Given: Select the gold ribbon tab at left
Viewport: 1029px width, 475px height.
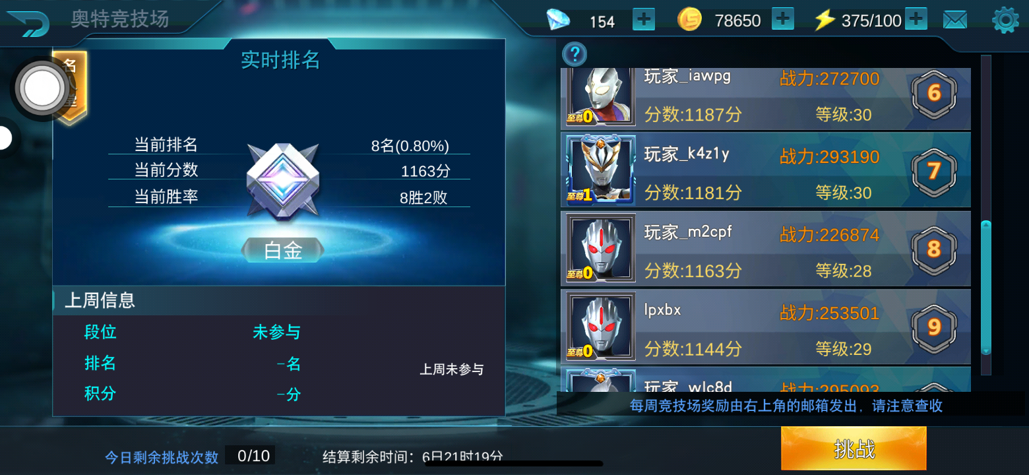Looking at the screenshot, I should point(70,88).
